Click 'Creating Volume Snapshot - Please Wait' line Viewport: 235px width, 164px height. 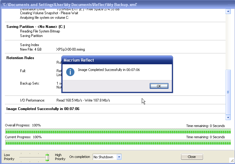coord(49,13)
